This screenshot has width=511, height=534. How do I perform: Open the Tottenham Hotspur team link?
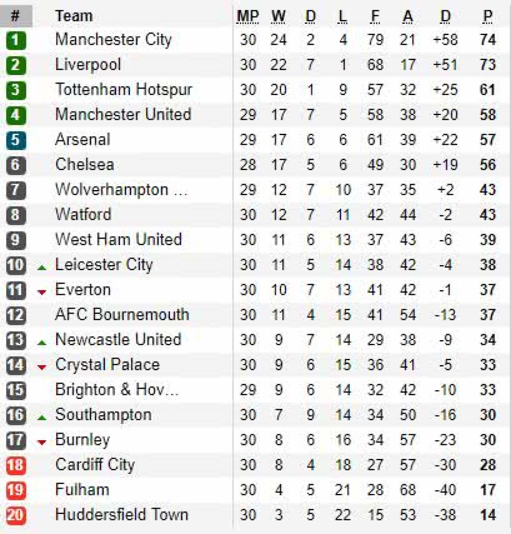[x=123, y=90]
